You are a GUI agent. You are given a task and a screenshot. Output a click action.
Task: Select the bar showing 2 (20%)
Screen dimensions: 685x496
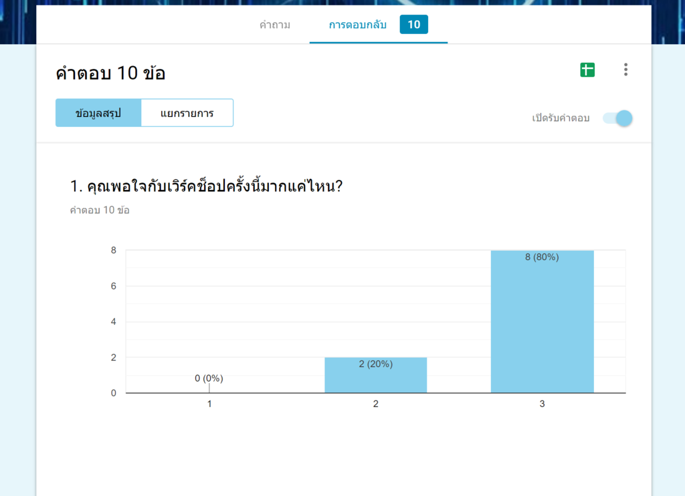tap(375, 374)
